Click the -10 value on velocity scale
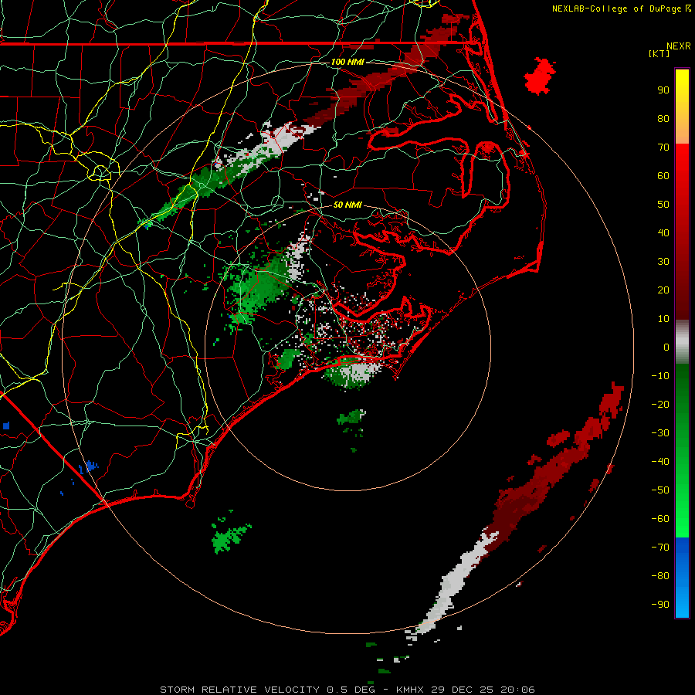This screenshot has width=695, height=695. coord(660,376)
